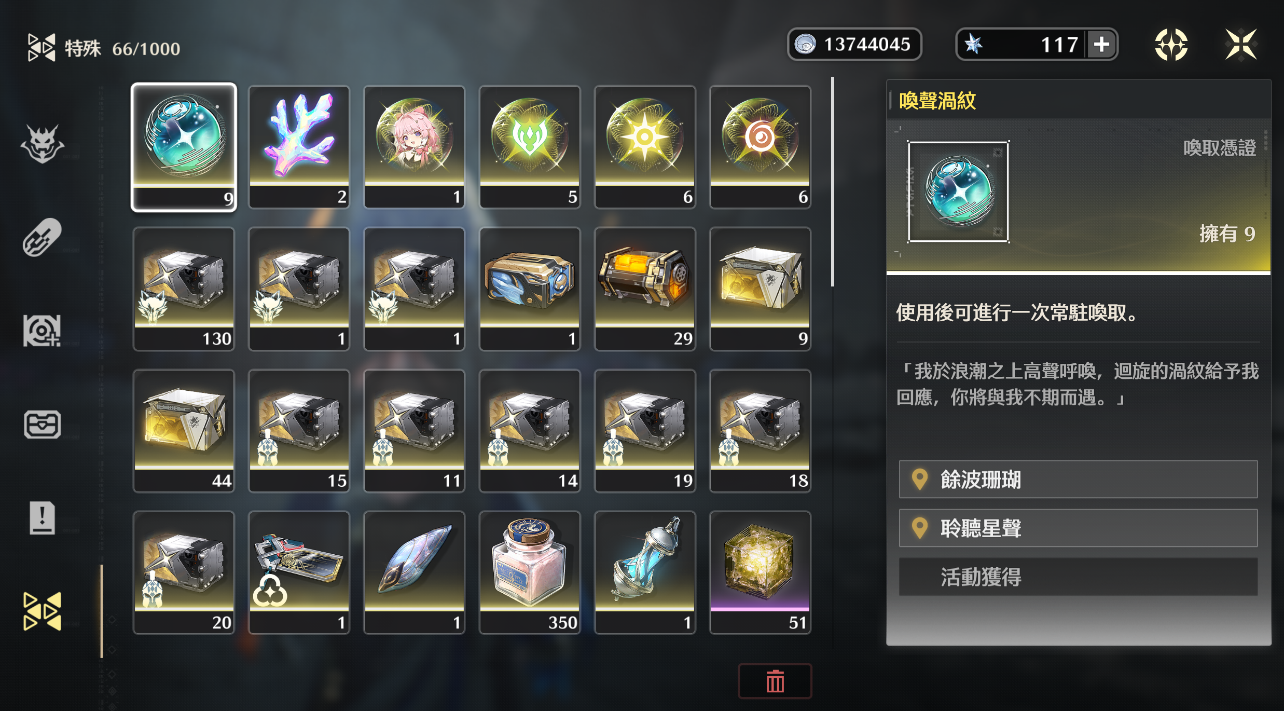This screenshot has width=1284, height=711.
Task: Select the orange glowing supply crate with 29
Action: [x=645, y=289]
